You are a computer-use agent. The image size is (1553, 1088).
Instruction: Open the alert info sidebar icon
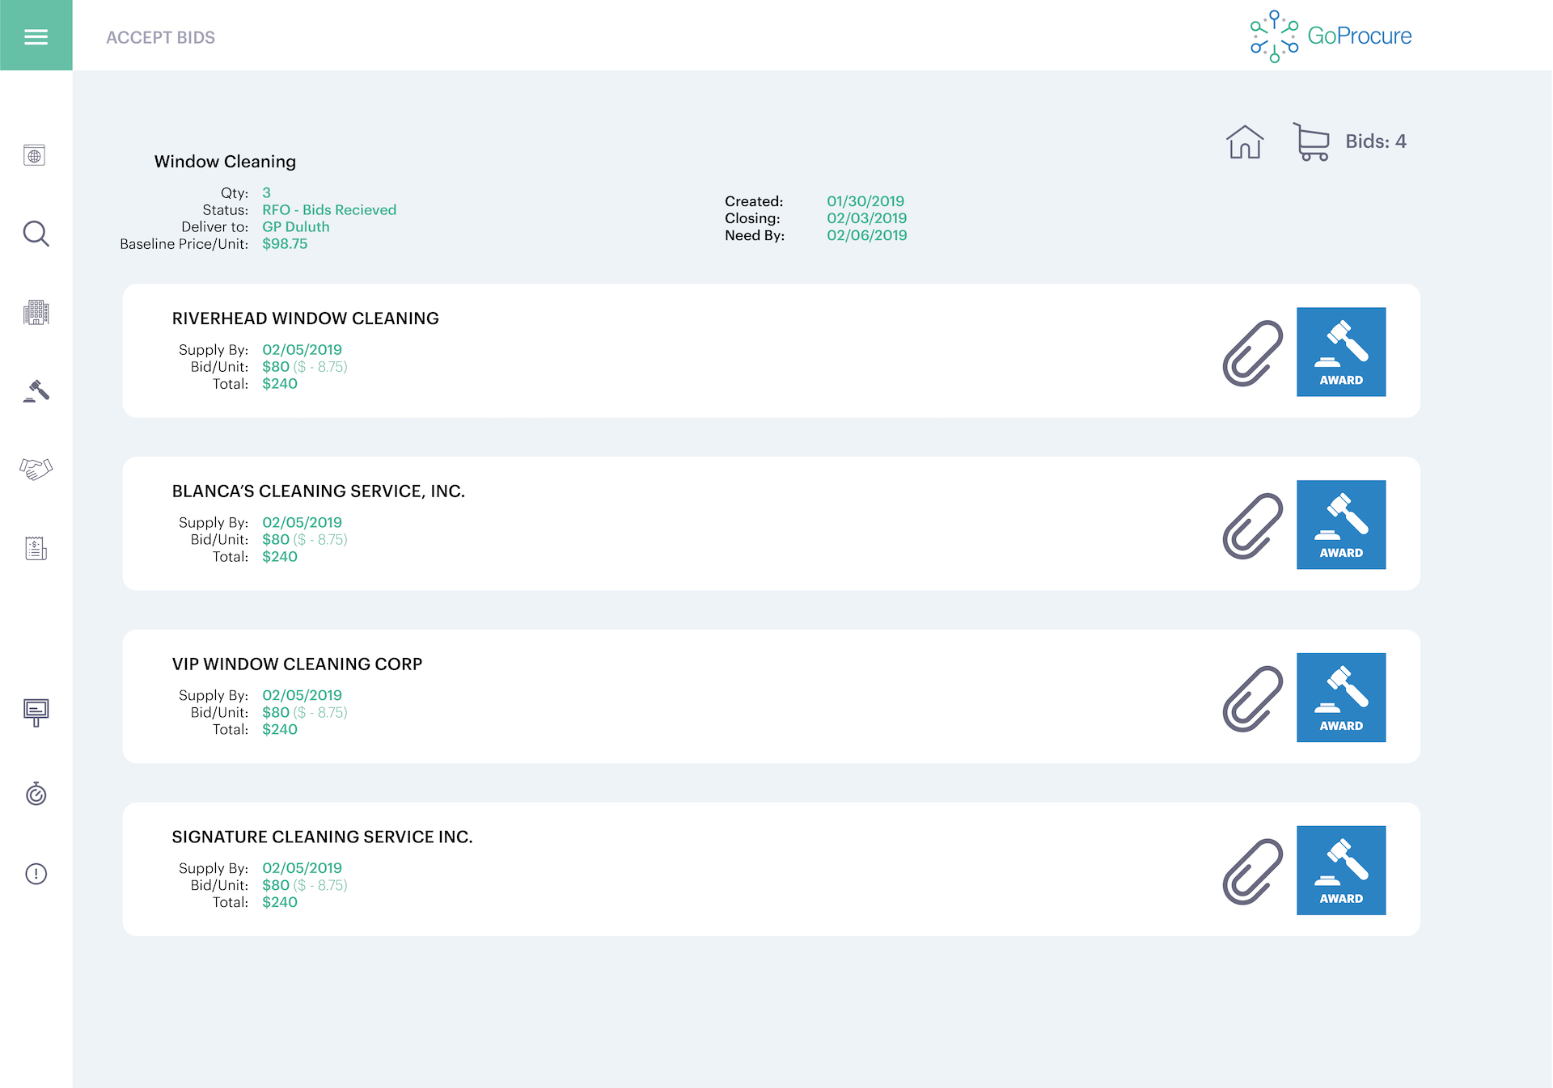(x=36, y=874)
